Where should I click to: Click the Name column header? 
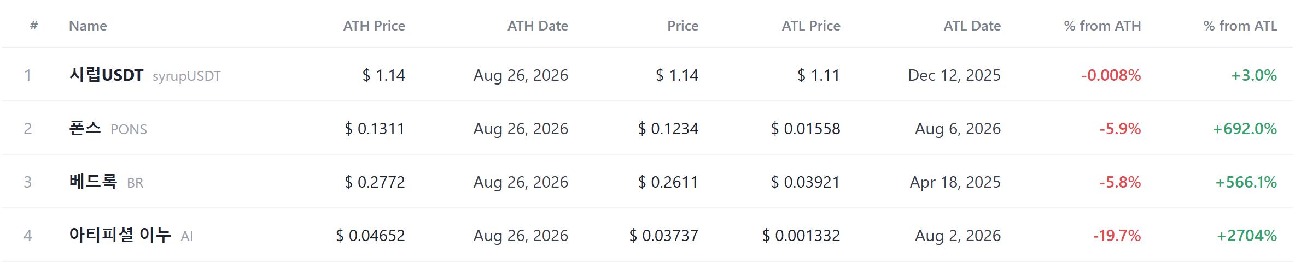point(87,26)
